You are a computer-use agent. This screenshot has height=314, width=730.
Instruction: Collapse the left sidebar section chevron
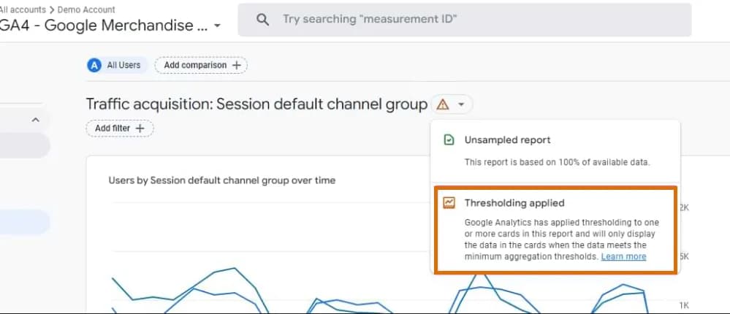pos(35,120)
